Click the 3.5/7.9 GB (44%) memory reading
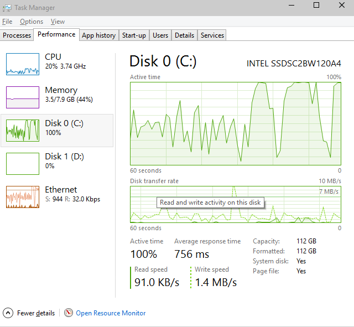Viewport: 354px width, 327px height. coord(69,100)
